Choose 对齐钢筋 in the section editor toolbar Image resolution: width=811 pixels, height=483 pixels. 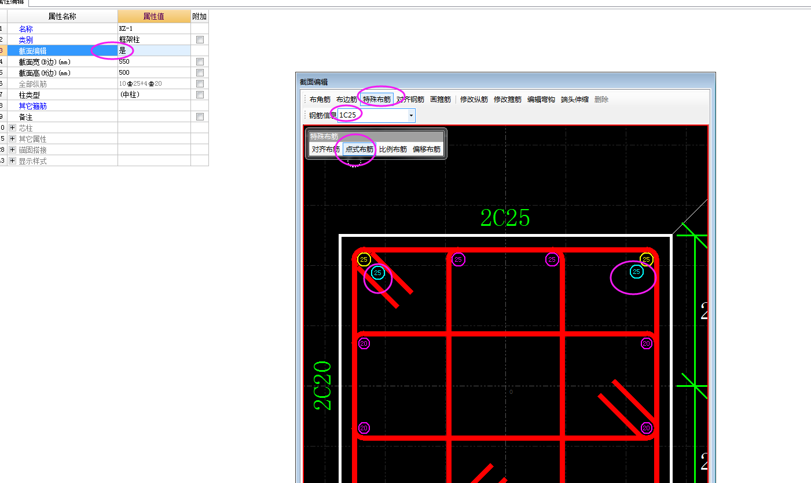(x=410, y=100)
